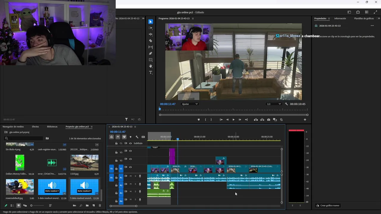Image resolution: width=381 pixels, height=214 pixels.
Task: Click Mark In in Program monitor
Action: [x=205, y=119]
